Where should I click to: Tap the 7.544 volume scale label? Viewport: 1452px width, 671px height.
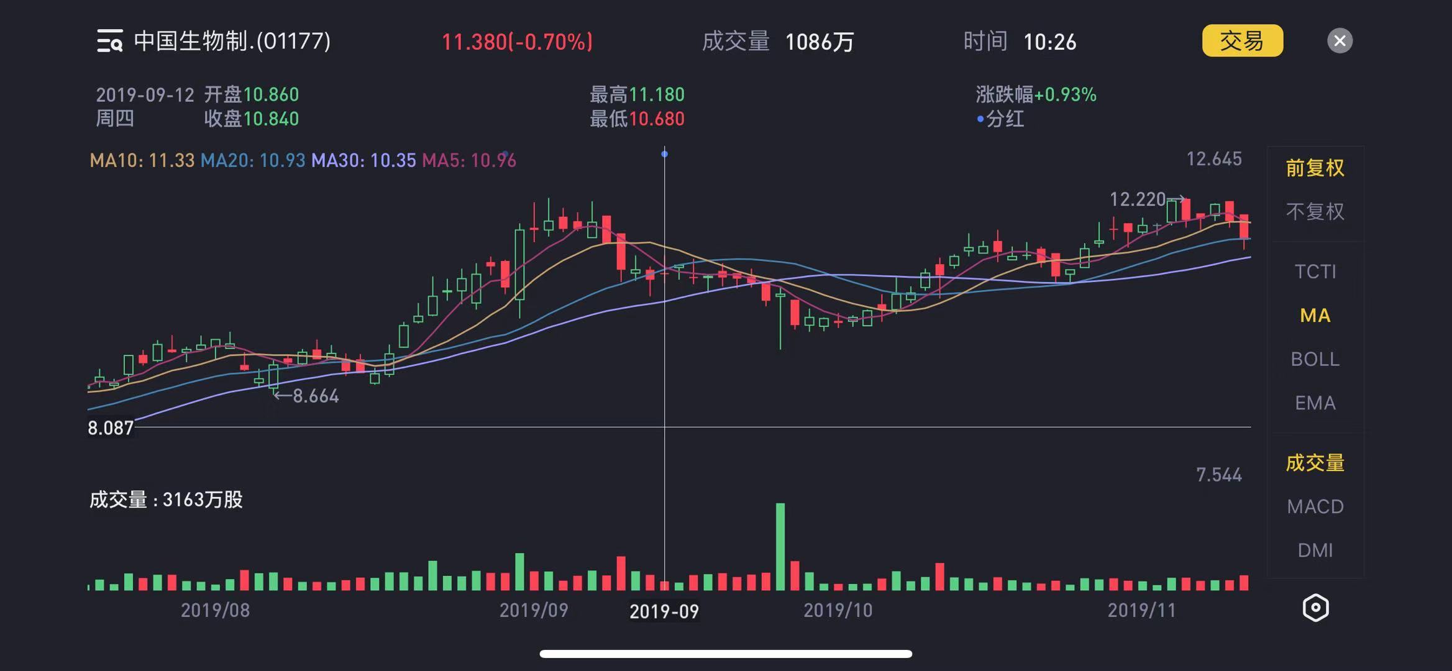click(1219, 475)
